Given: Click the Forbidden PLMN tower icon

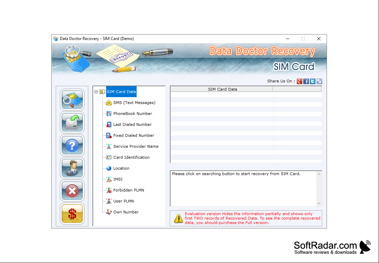Looking at the screenshot, I should point(109,190).
